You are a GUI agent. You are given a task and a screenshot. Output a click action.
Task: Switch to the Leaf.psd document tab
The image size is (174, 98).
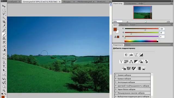13,2
